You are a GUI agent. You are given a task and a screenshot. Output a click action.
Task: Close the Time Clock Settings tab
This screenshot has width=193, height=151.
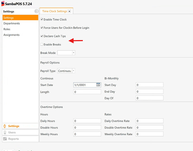(x=70, y=11)
